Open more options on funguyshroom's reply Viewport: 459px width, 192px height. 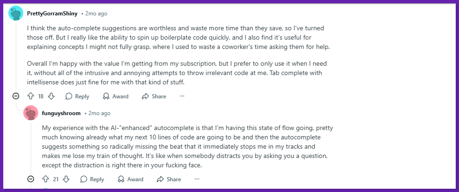[x=197, y=179]
